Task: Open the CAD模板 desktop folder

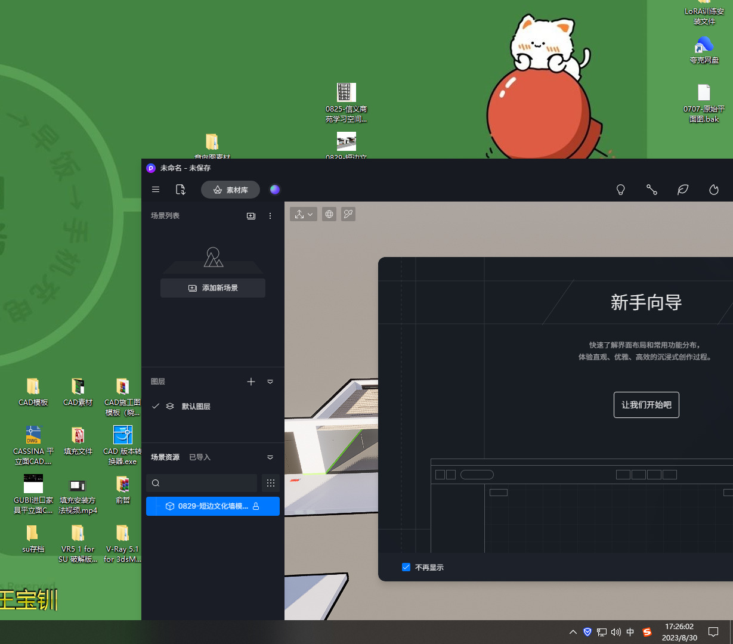Action: tap(33, 392)
